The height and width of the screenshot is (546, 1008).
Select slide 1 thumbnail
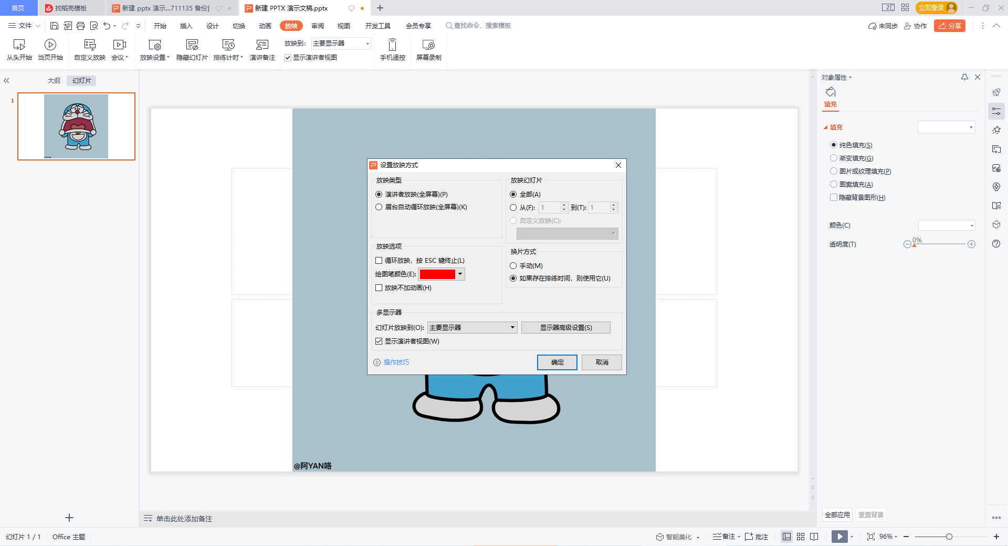[x=76, y=126]
